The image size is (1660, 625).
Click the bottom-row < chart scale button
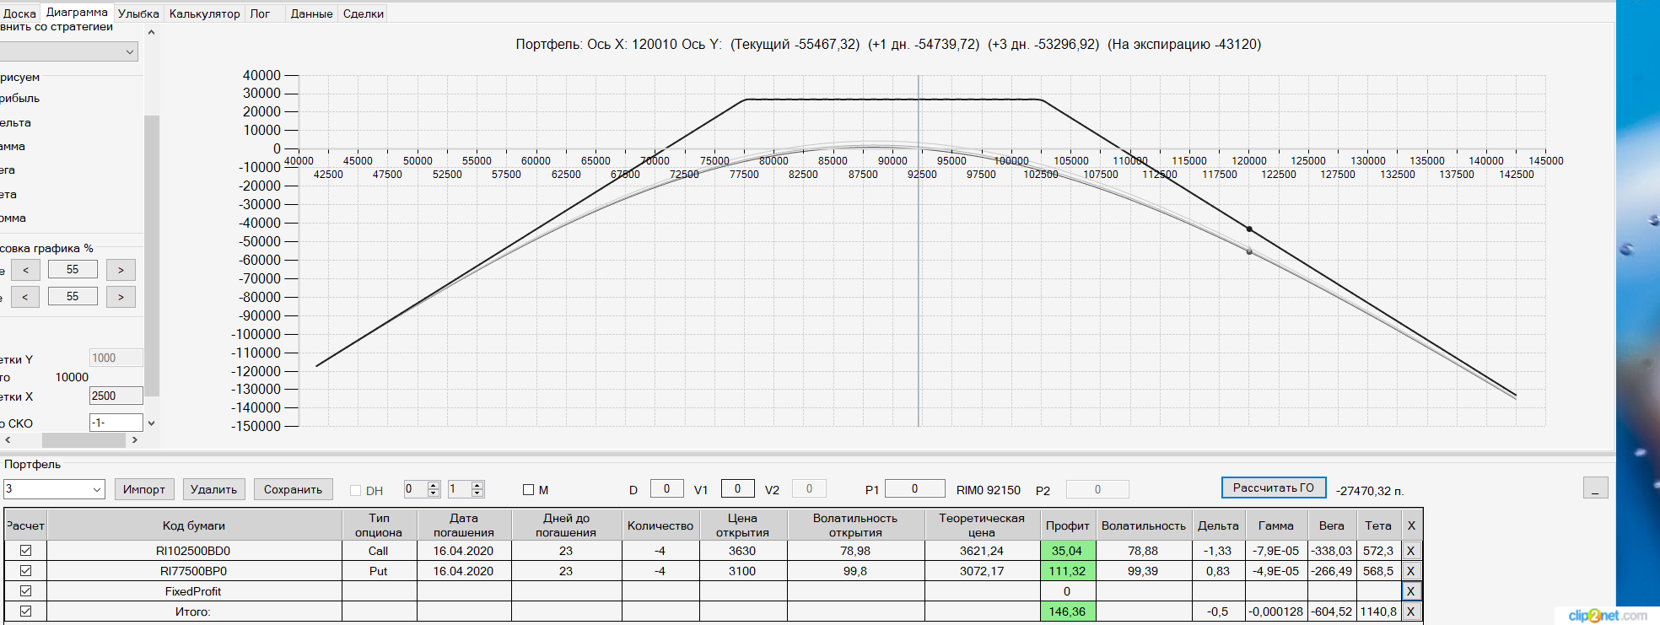[x=25, y=297]
